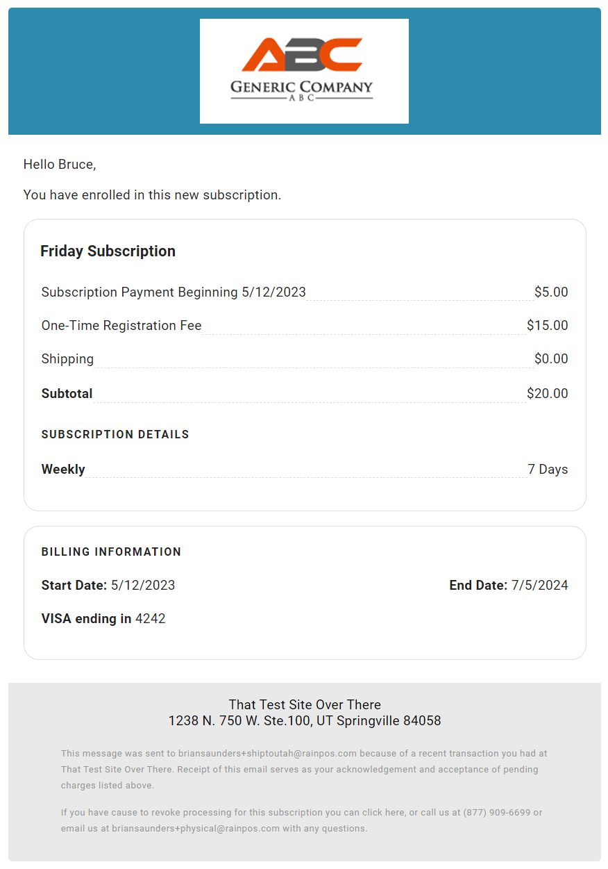This screenshot has width=608, height=869.
Task: Click the briansaunders+physical@rainpos.com email address
Action: click(x=196, y=828)
